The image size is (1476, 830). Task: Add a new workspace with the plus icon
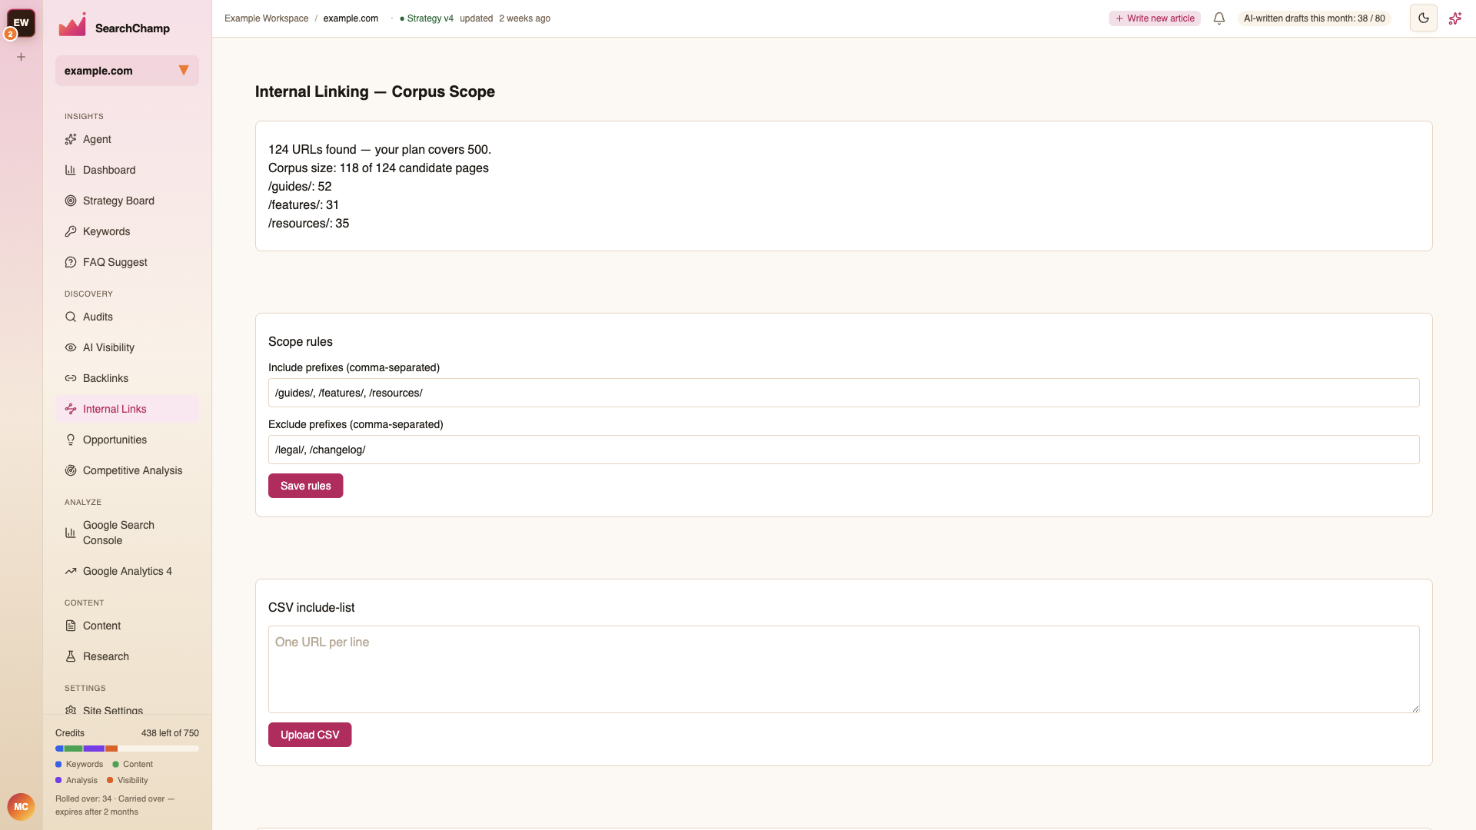pyautogui.click(x=22, y=57)
